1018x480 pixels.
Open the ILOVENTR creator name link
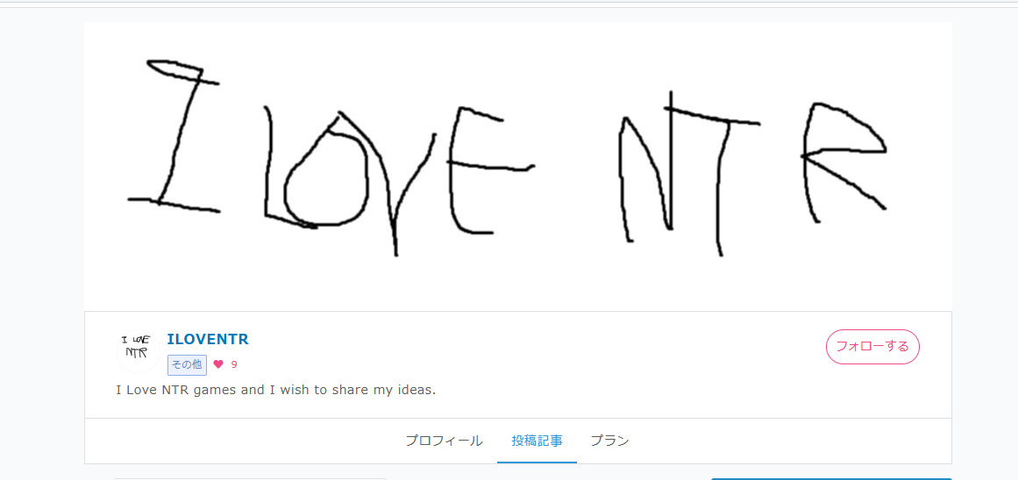click(208, 339)
